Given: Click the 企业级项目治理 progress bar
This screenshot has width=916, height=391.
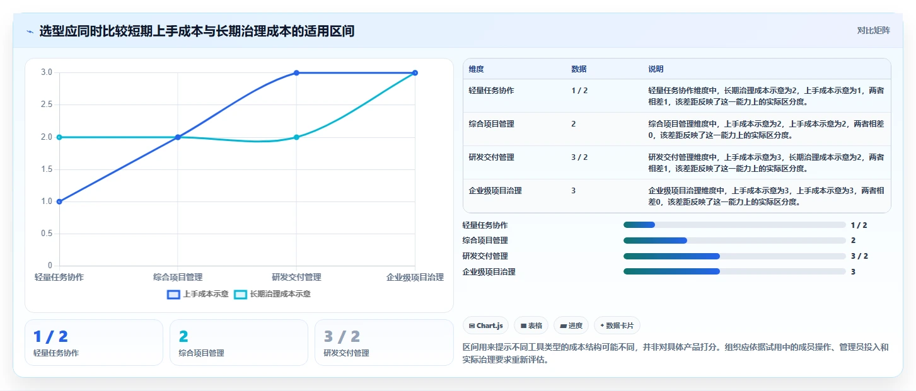Looking at the screenshot, I should point(734,271).
